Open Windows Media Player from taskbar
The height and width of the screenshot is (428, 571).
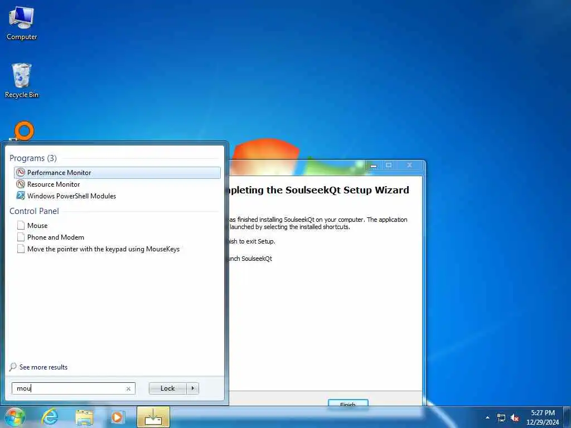117,417
